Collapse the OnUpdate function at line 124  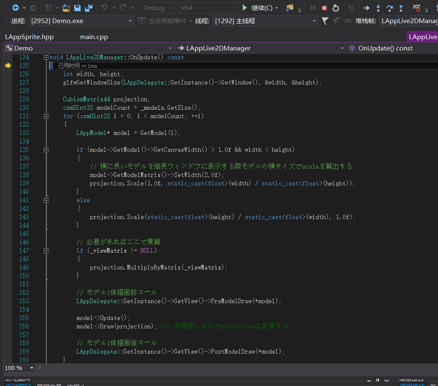tap(46, 57)
